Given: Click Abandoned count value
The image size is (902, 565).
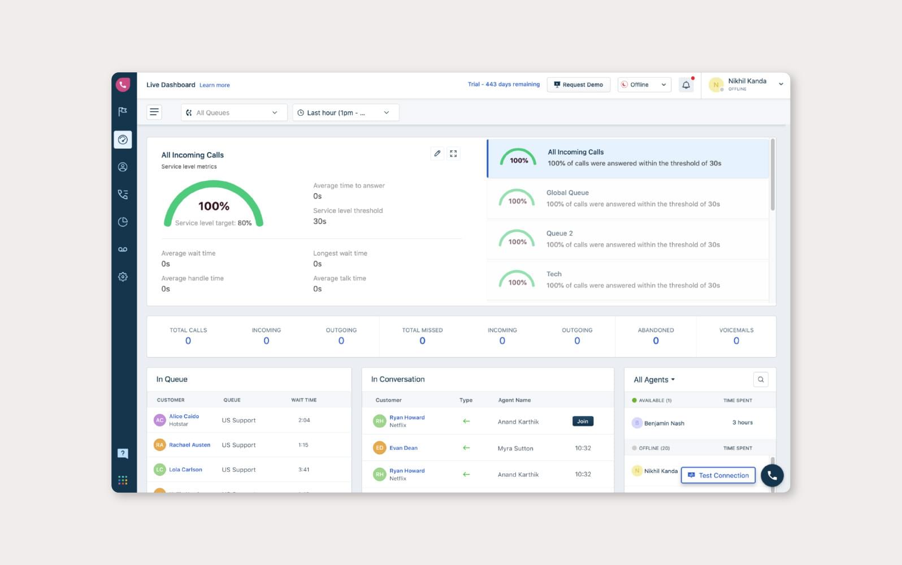Looking at the screenshot, I should (x=656, y=341).
